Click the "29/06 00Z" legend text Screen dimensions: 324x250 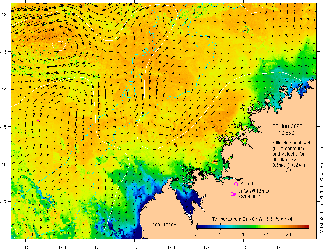pos(249,197)
